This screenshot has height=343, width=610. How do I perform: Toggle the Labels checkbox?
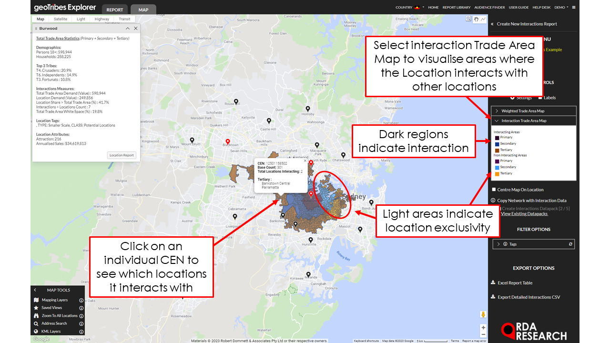coord(540,98)
